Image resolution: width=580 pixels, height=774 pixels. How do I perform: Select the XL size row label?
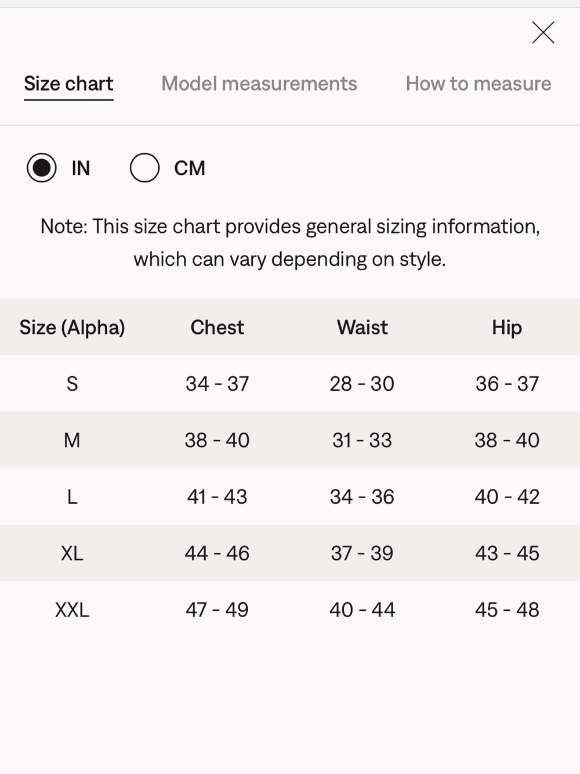72,553
